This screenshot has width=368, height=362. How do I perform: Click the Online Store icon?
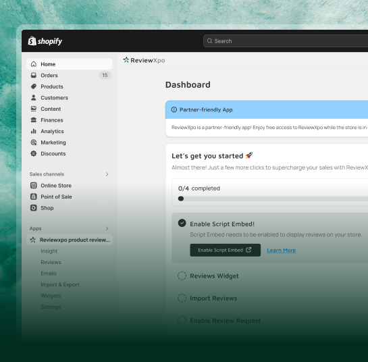pos(34,186)
